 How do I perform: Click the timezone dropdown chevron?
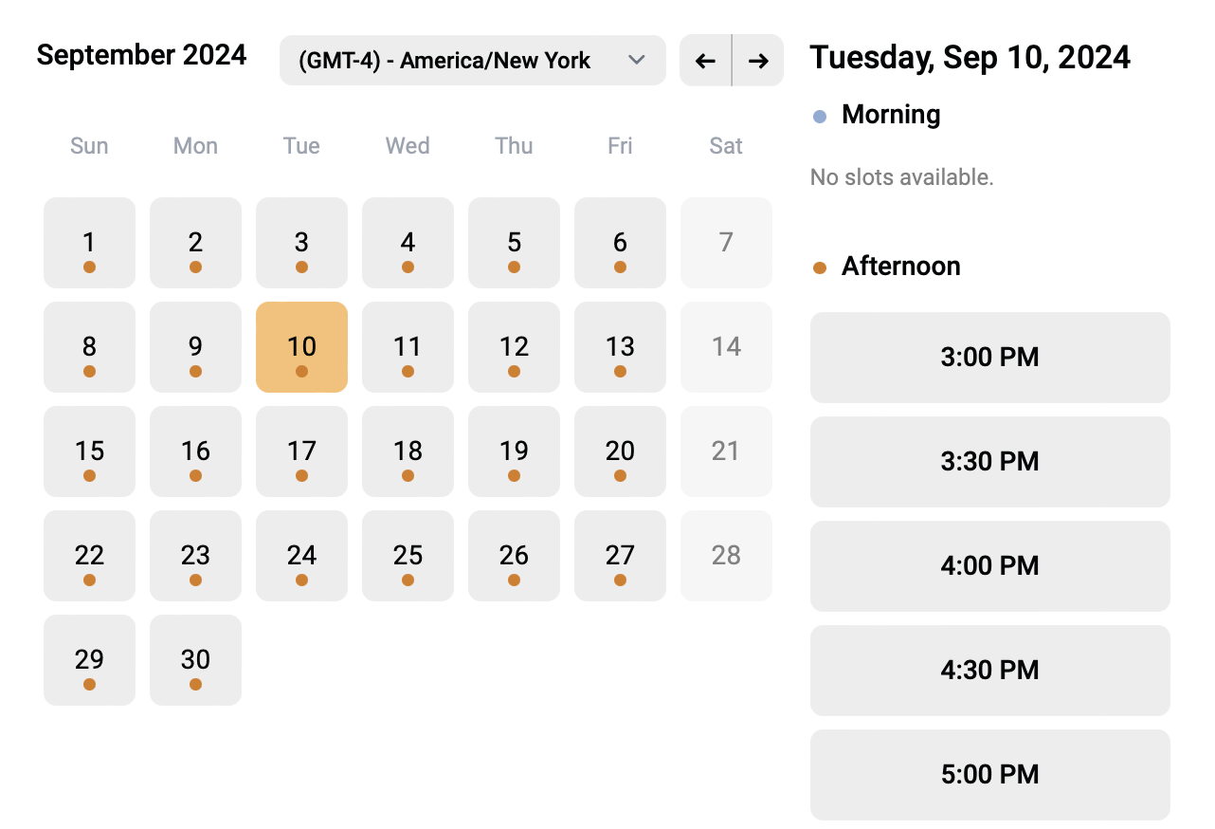tap(637, 61)
